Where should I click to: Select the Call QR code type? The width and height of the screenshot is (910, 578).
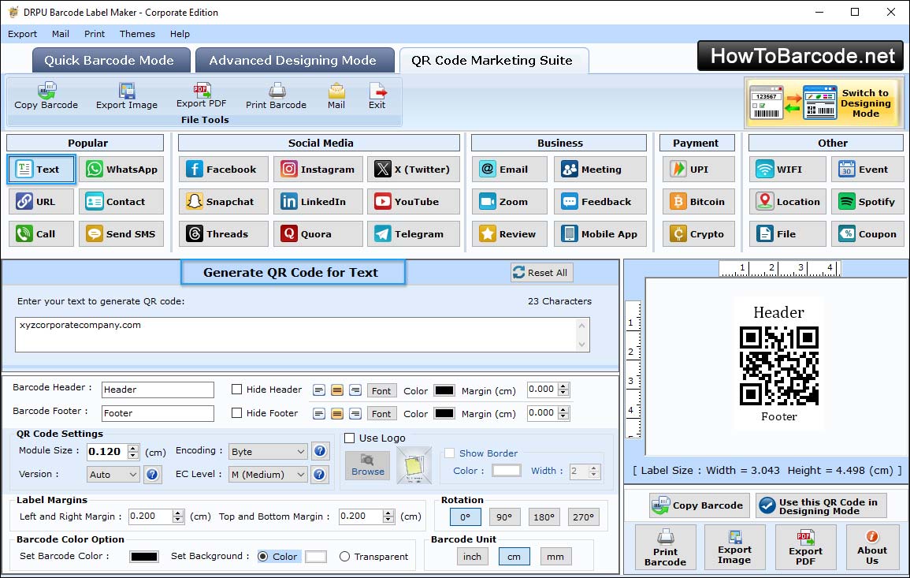tap(41, 234)
